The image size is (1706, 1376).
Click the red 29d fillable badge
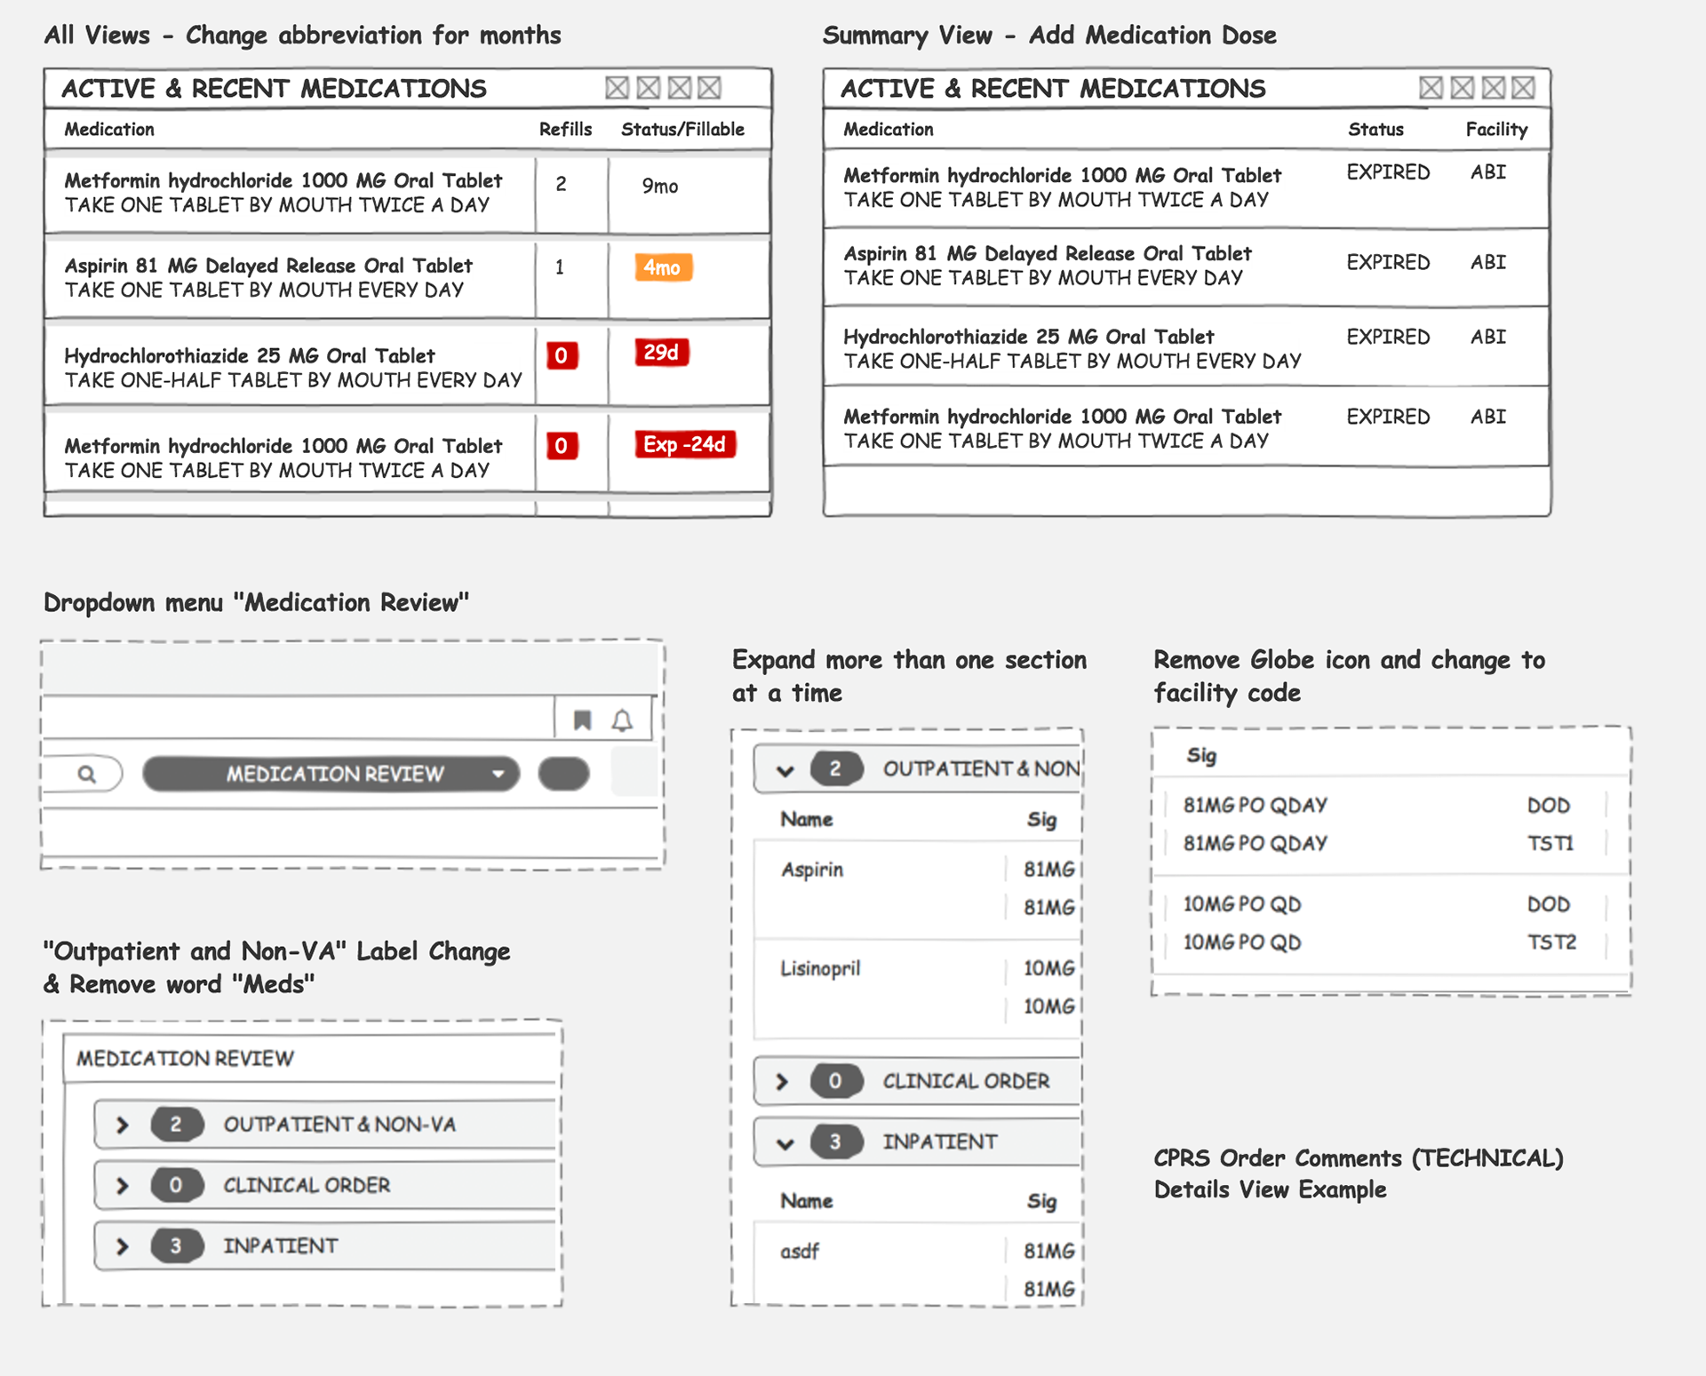pyautogui.click(x=661, y=353)
